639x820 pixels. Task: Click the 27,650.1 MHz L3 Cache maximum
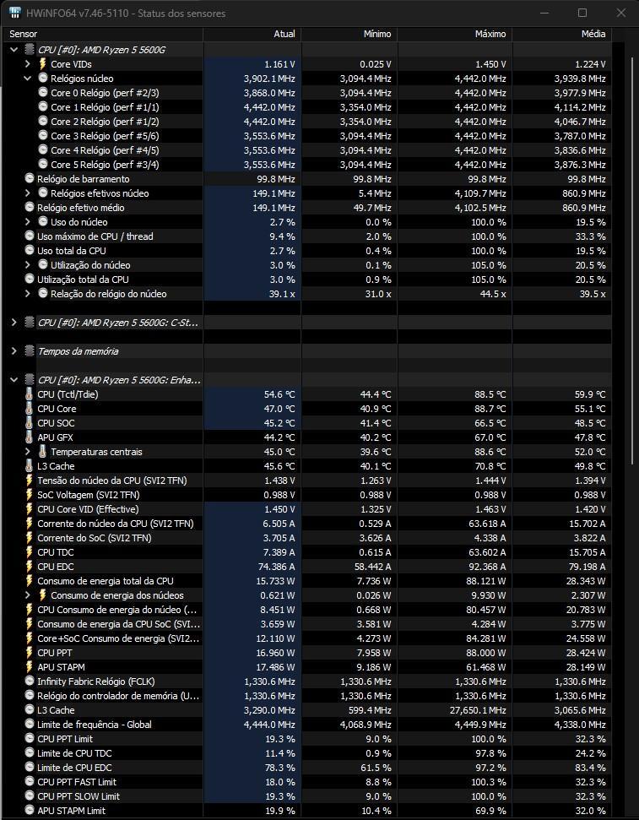pos(478,710)
